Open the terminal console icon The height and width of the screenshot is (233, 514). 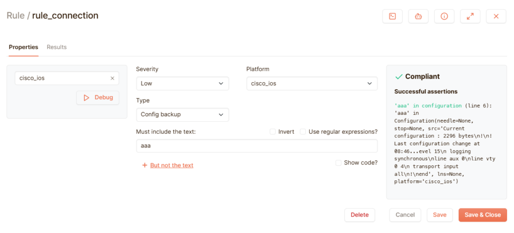(x=393, y=16)
